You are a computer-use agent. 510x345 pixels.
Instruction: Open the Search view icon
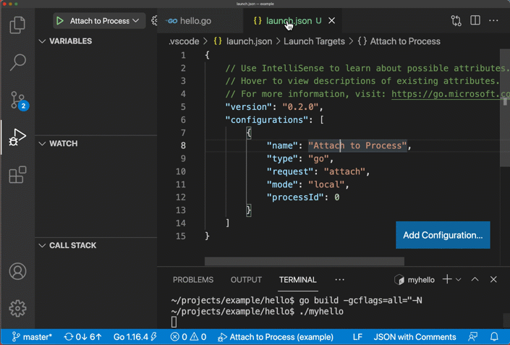(x=17, y=63)
